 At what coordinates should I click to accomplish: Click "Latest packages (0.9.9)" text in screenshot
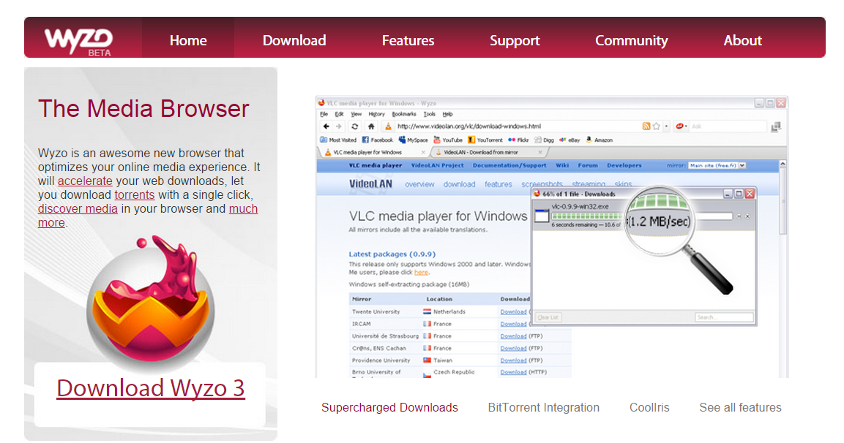tap(392, 254)
